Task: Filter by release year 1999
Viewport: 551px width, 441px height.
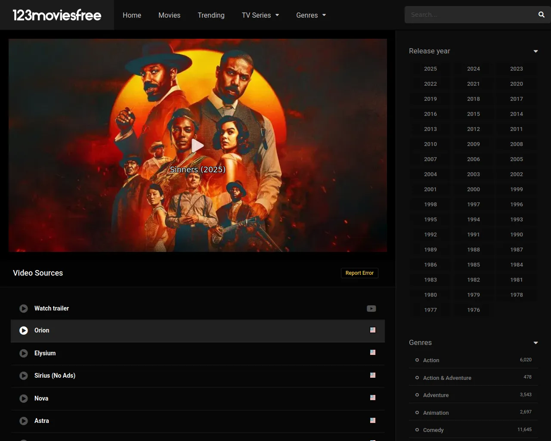Action: [517, 189]
